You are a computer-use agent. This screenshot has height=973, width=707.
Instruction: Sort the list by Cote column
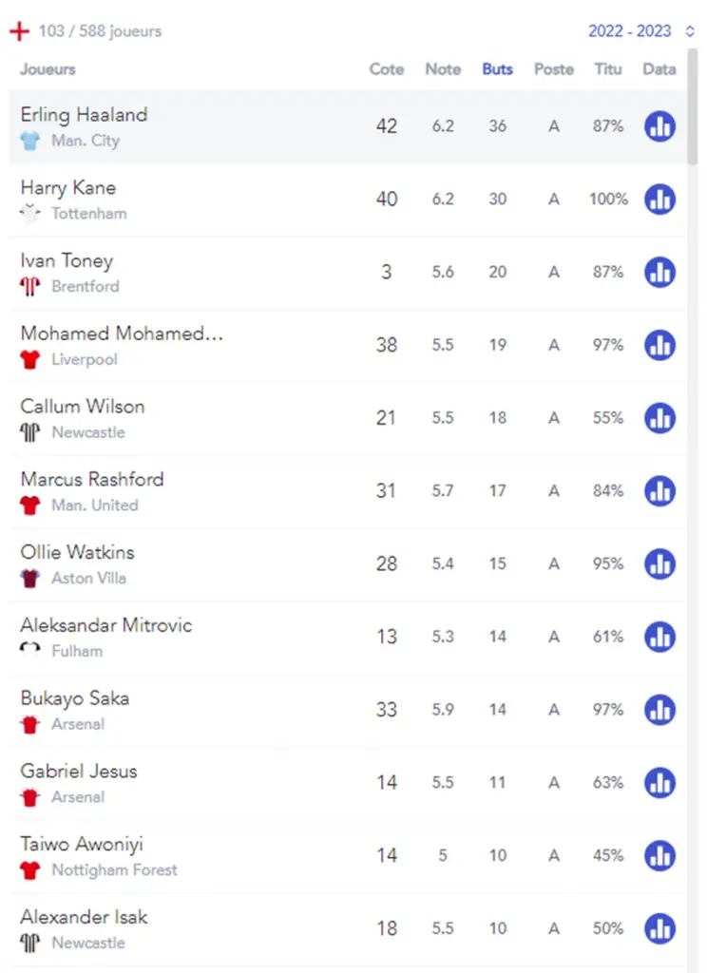(x=386, y=69)
